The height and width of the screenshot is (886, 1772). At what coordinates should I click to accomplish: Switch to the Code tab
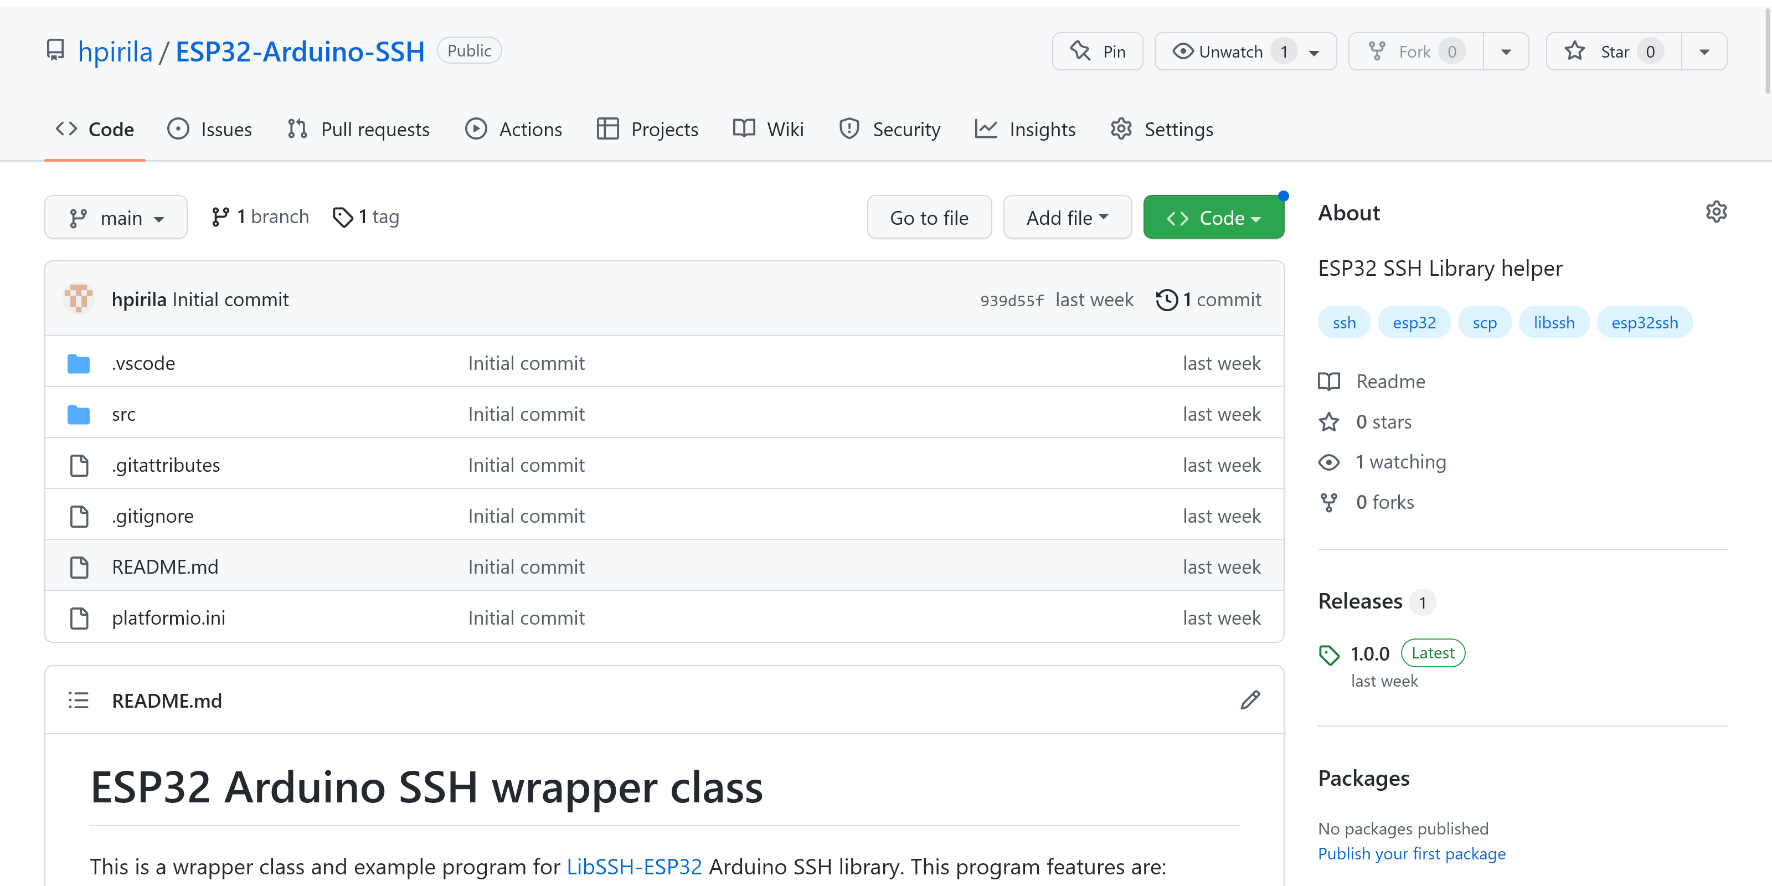point(95,130)
